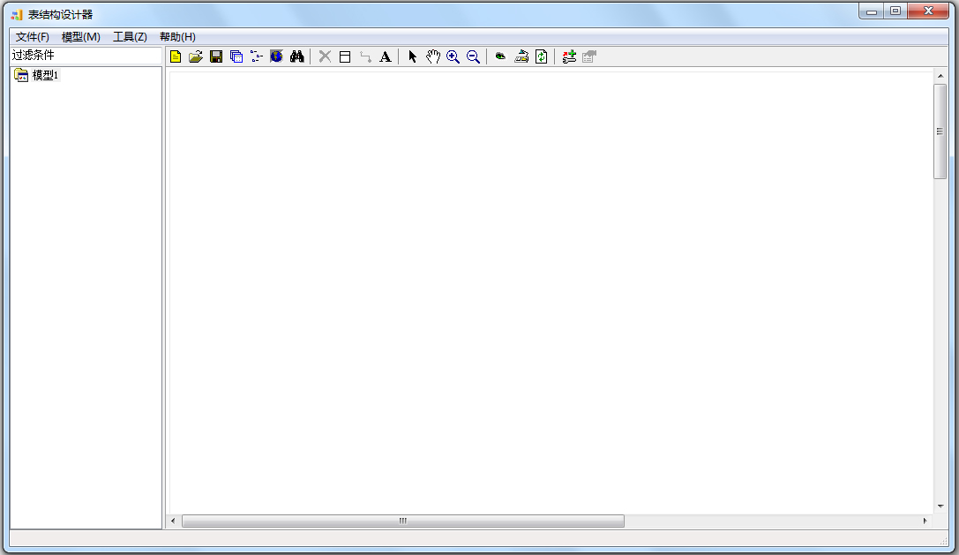Select the 模型1 tree node
The image size is (959, 555).
tap(45, 75)
